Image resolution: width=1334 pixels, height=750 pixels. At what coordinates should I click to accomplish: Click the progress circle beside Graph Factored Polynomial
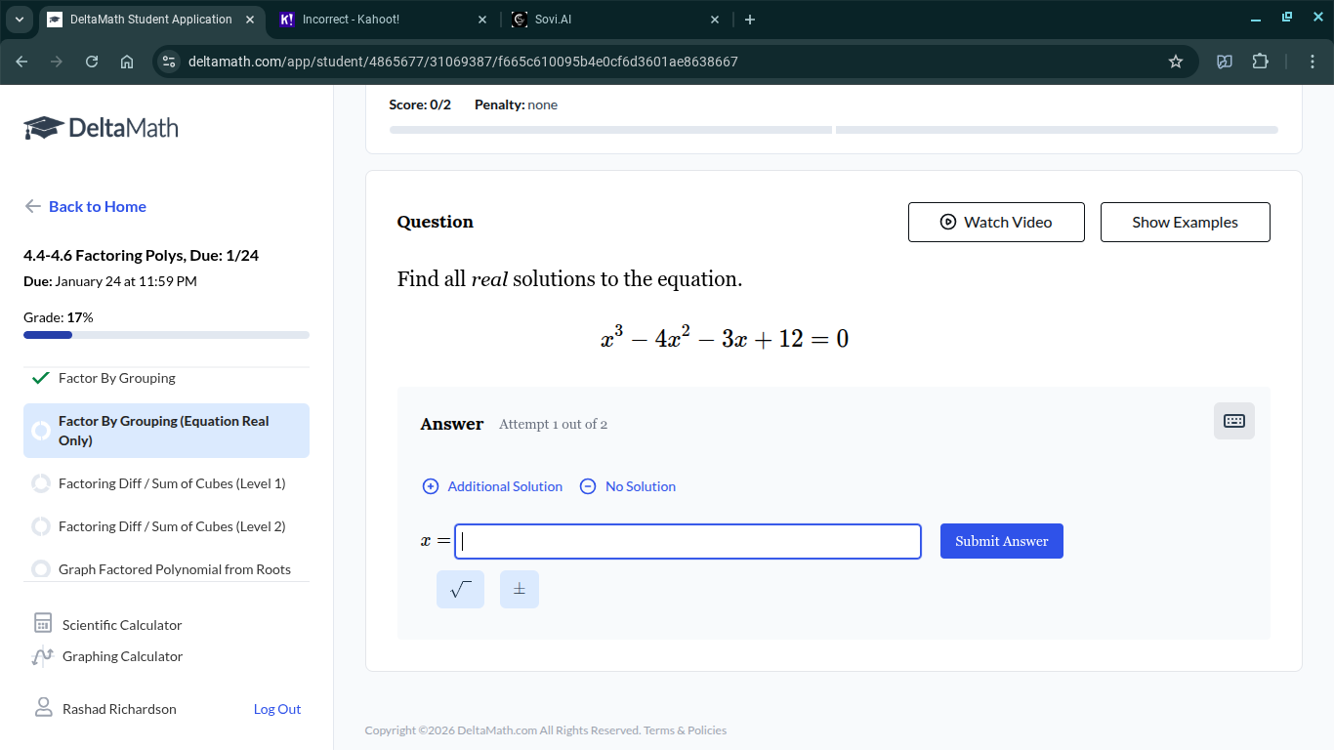click(41, 569)
